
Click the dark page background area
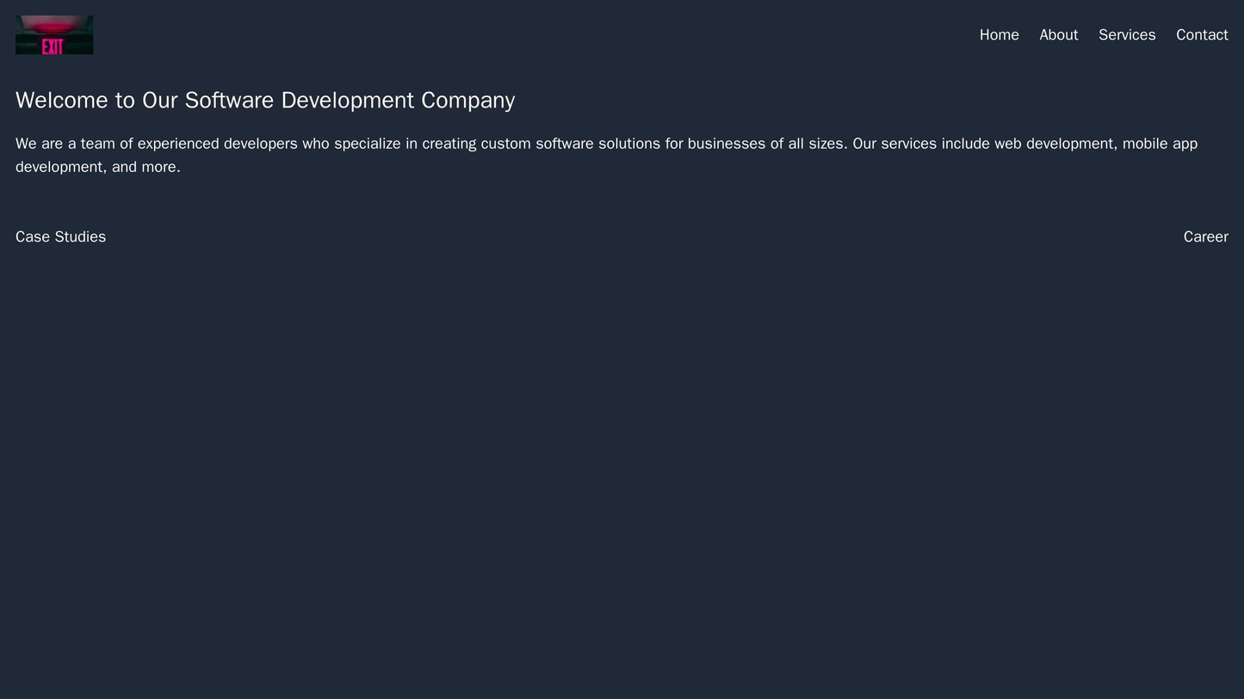point(622,473)
